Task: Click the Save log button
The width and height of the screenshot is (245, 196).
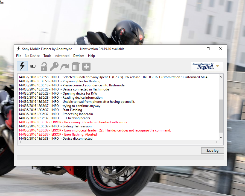Action: [212, 151]
